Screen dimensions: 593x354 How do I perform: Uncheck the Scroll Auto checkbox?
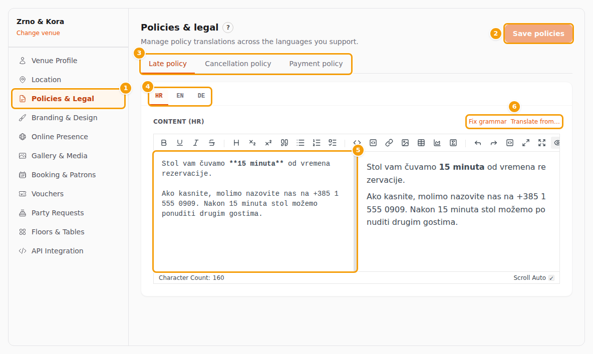tap(551, 278)
